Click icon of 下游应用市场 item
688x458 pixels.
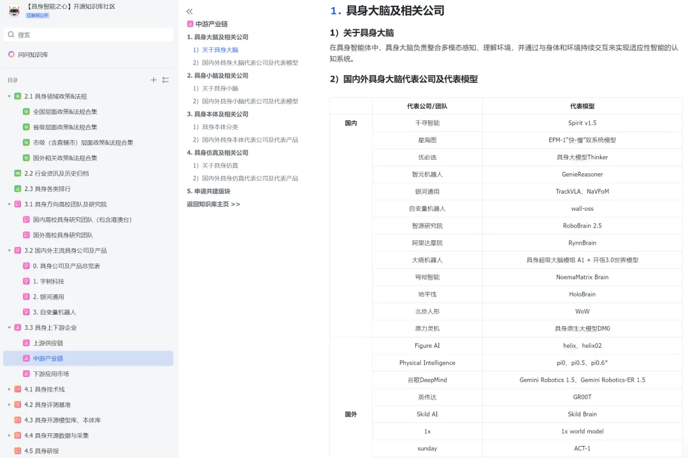[x=26, y=374]
